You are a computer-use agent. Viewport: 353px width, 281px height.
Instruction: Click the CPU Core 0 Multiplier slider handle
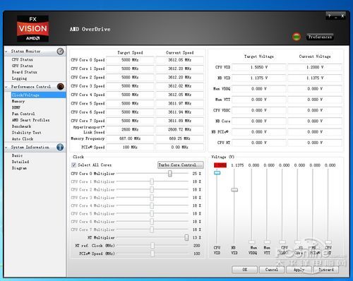[169, 174]
